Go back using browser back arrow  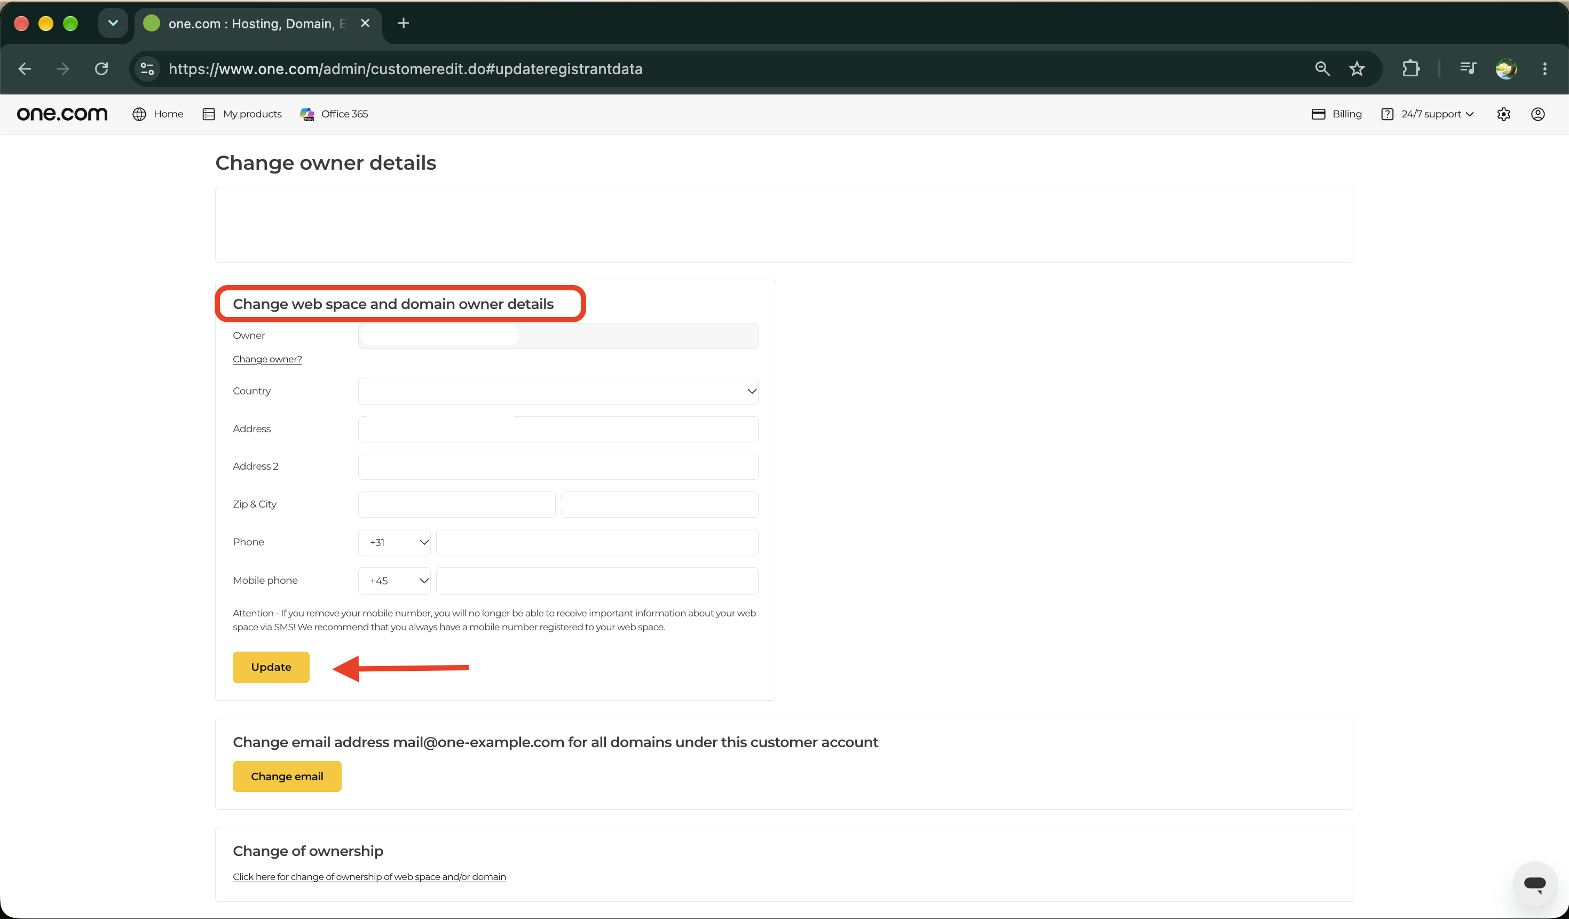25,68
